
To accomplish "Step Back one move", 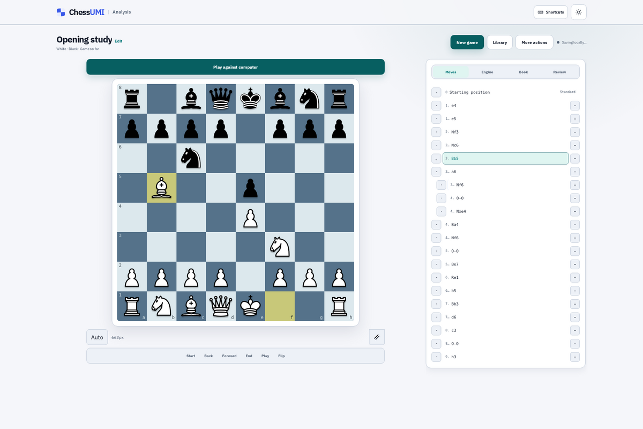I will (208, 356).
